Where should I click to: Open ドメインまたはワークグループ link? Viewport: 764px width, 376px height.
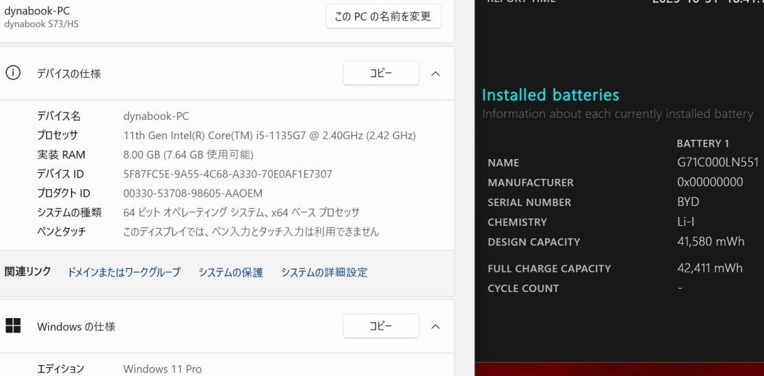tap(124, 272)
